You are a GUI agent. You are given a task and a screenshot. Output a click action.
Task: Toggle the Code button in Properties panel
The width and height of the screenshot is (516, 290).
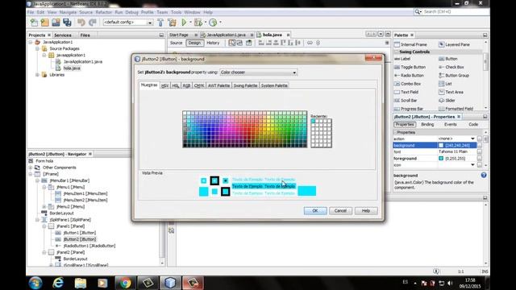pos(473,124)
